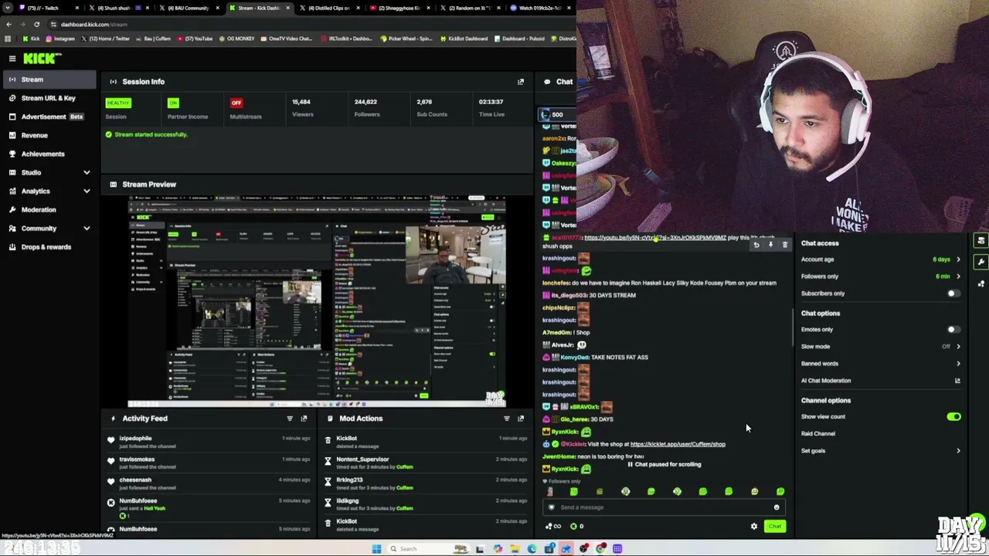Open Stream URL & Key page
The height and width of the screenshot is (556, 989).
coord(49,98)
